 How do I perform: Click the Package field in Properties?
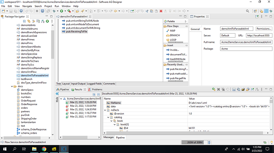click(x=246, y=49)
